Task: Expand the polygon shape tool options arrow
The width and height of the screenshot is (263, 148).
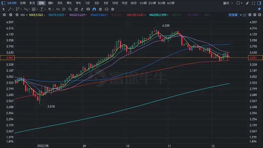Action: coord(21,9)
